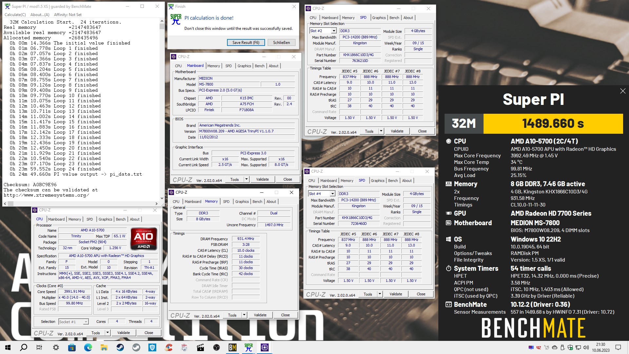Switch to About tab in Slot #2 window

tap(408, 18)
